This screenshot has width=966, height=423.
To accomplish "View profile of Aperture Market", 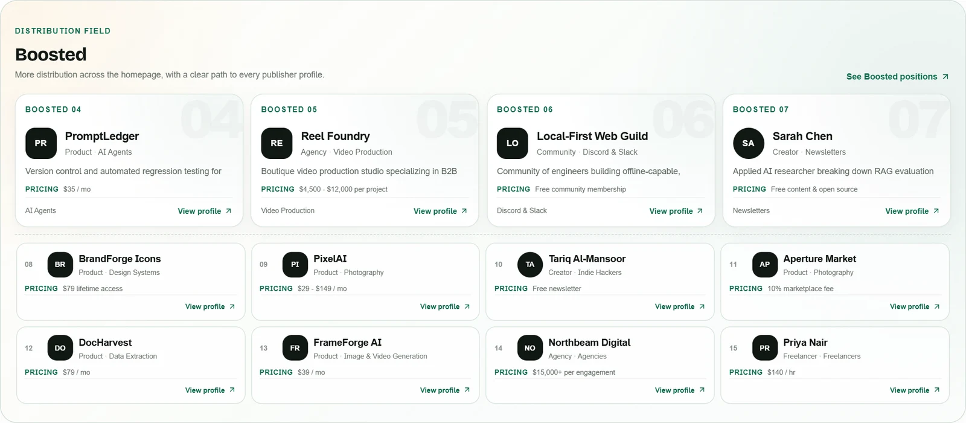I will [x=915, y=306].
